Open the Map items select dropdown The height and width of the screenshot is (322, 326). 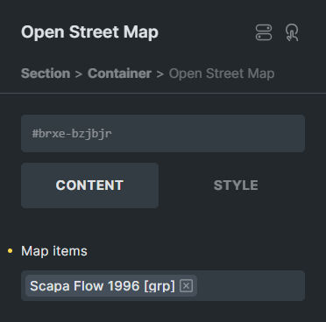(163, 286)
